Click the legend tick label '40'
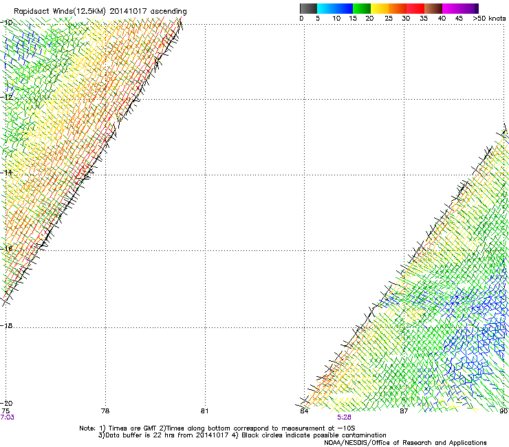The image size is (509, 447). 442,19
